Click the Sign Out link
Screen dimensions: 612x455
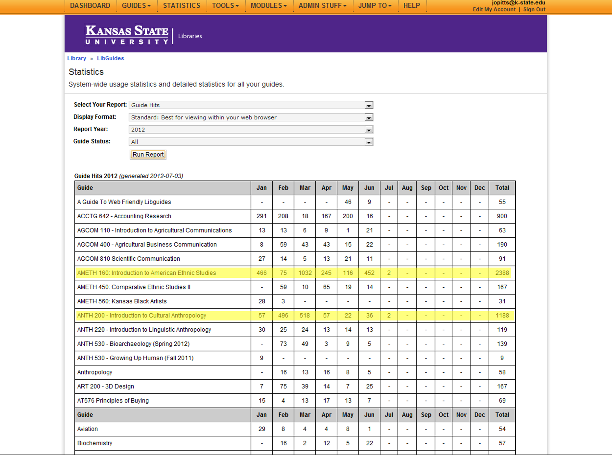pyautogui.click(x=534, y=9)
